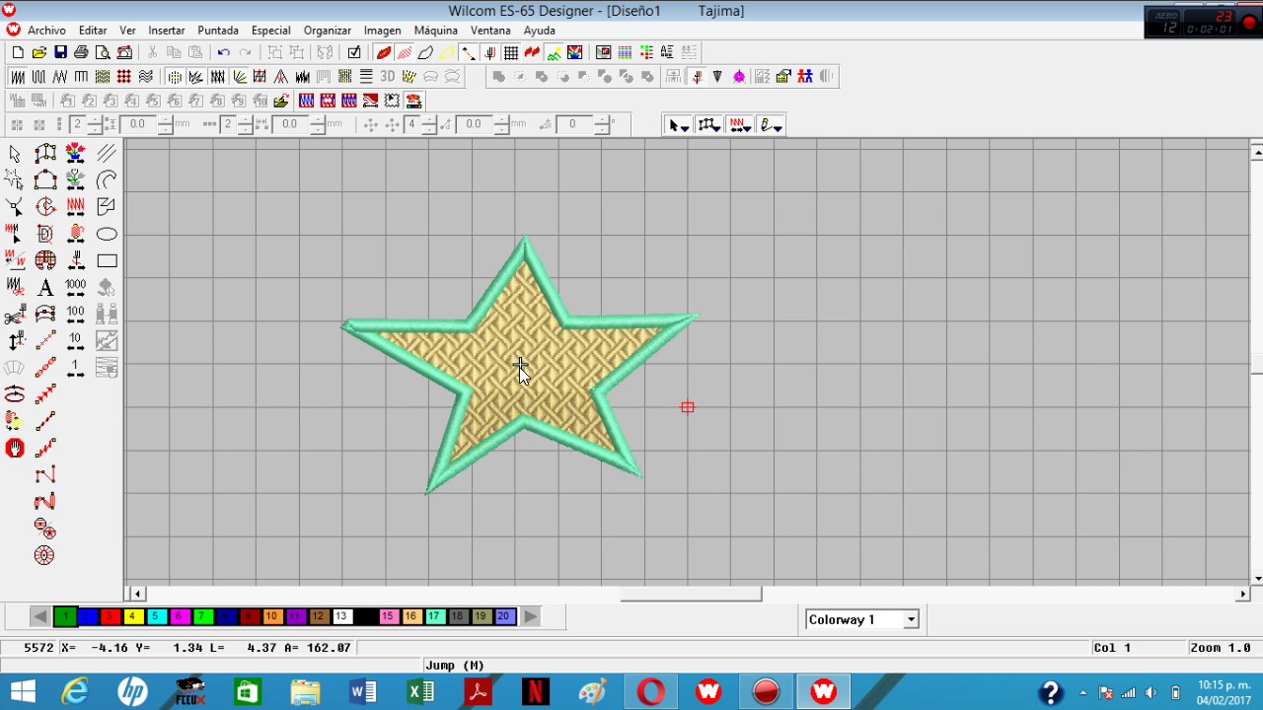Click the red flower travel-by-color icon
Viewport: 1263px width, 710px height.
(x=76, y=153)
